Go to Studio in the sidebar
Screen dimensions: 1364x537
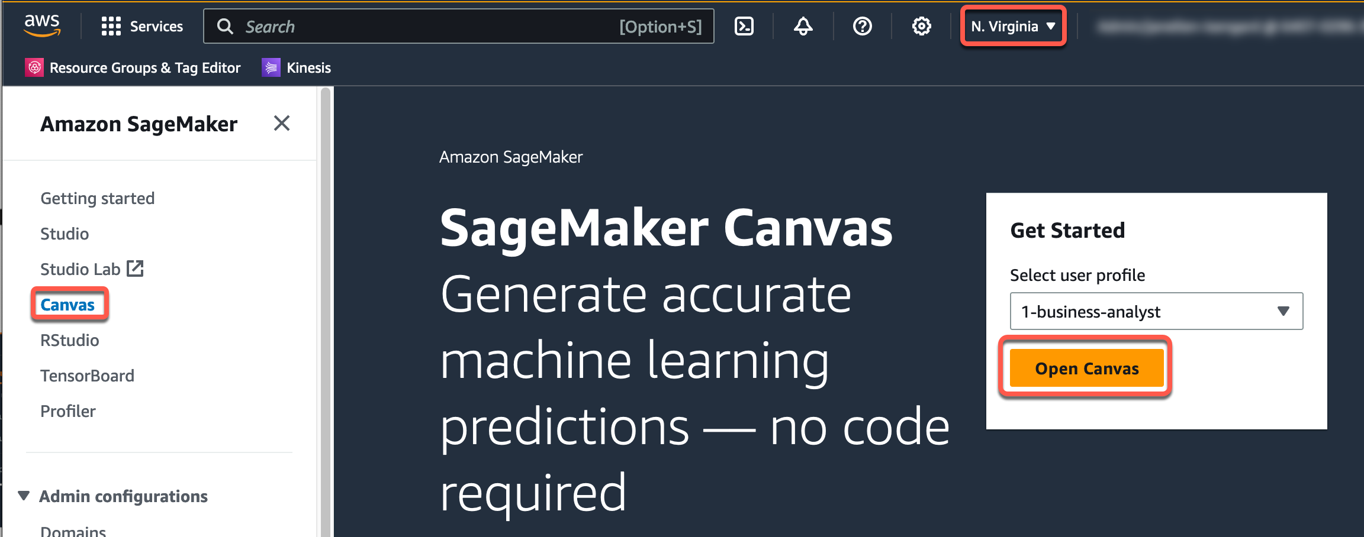[x=65, y=234]
